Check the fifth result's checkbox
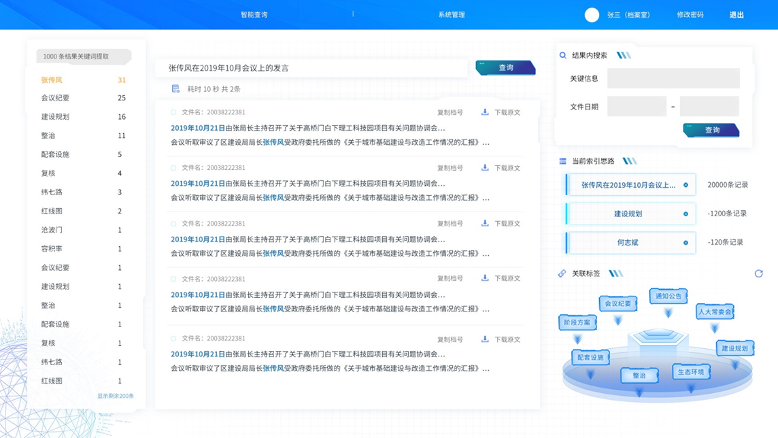The width and height of the screenshot is (778, 438). (173, 339)
